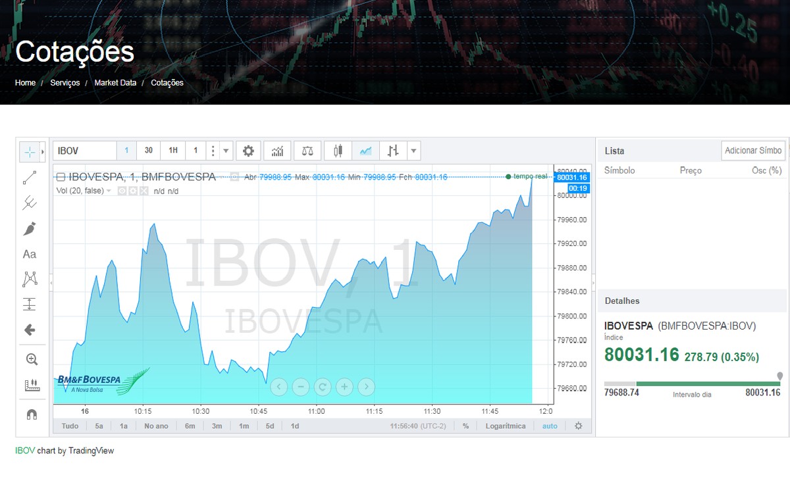The height and width of the screenshot is (494, 790).
Task: Open chart properties gear icon
Action: 248,151
